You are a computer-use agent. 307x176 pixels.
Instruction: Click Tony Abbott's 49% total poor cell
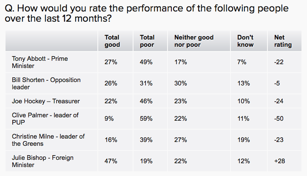tap(146, 62)
